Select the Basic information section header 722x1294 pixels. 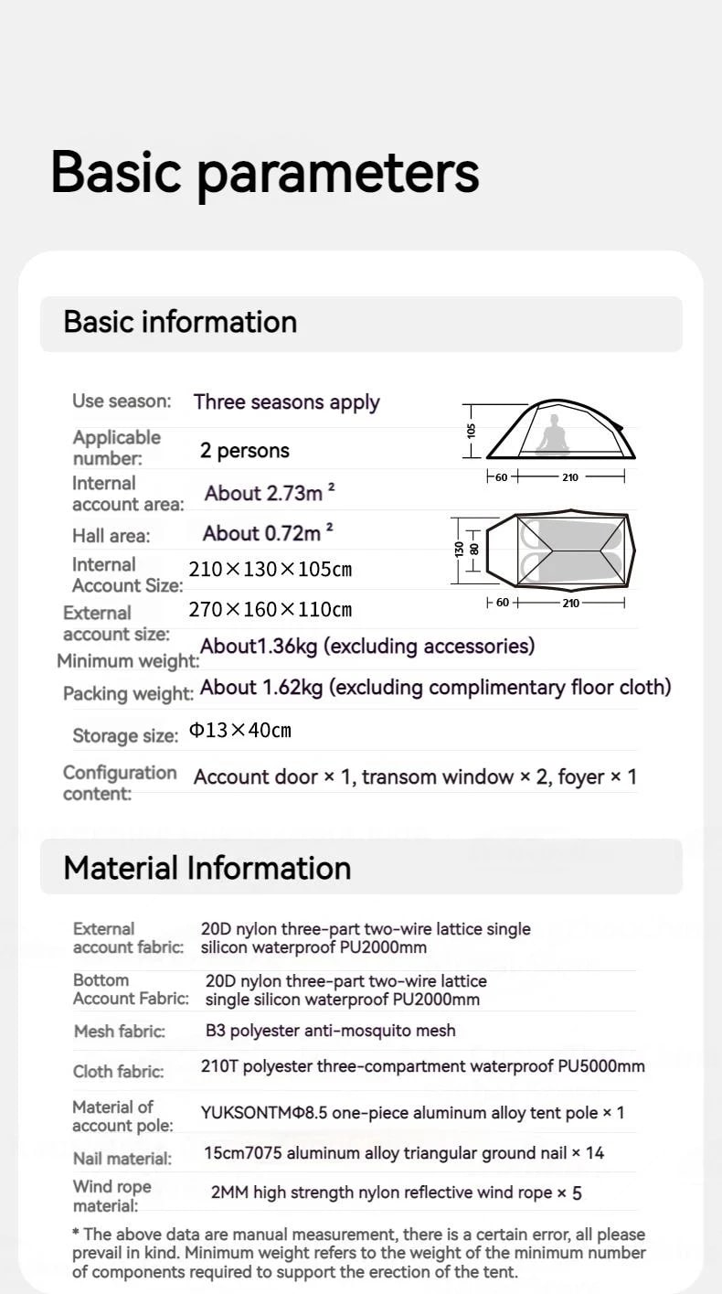point(180,322)
